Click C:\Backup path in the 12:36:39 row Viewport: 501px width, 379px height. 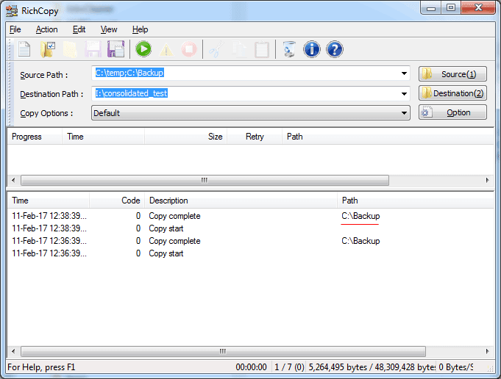tap(360, 241)
